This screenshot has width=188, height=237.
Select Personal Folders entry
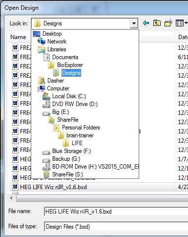click(81, 128)
